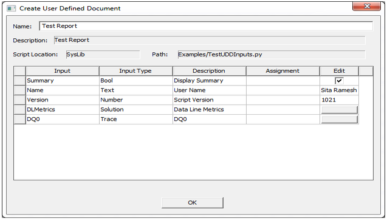
Task: Click the Description column header
Action: pyautogui.click(x=210, y=71)
